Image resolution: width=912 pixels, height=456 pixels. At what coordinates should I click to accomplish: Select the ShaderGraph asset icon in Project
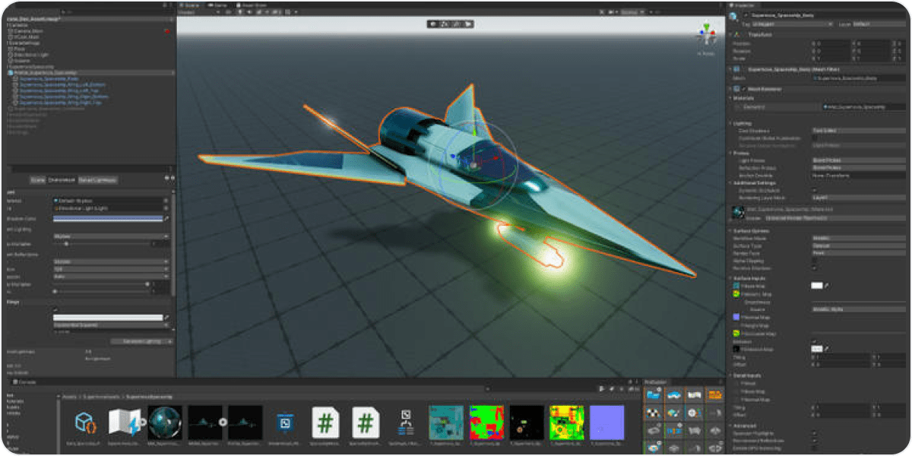[287, 423]
